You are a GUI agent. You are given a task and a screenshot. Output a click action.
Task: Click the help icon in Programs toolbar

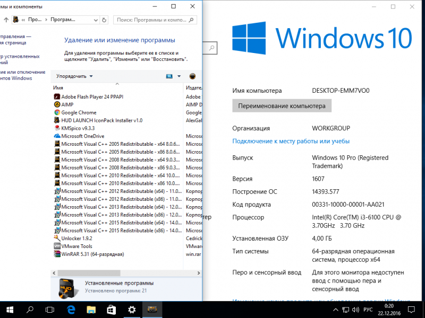(x=192, y=76)
